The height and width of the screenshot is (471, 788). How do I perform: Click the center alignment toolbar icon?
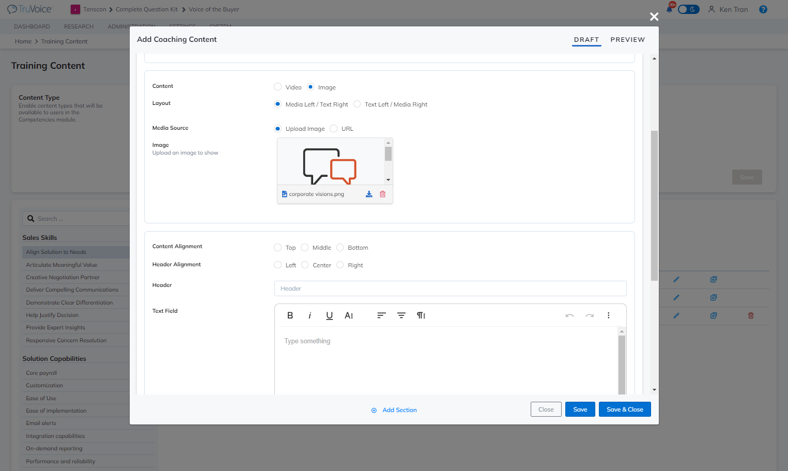tap(401, 315)
